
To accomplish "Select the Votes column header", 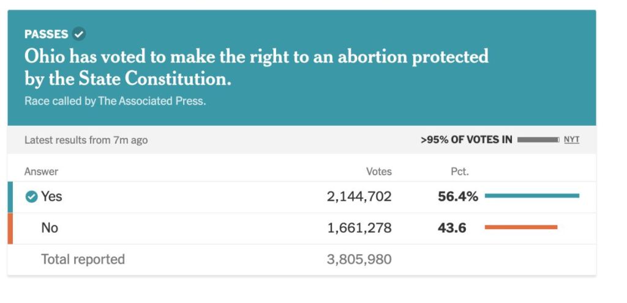I will (378, 172).
